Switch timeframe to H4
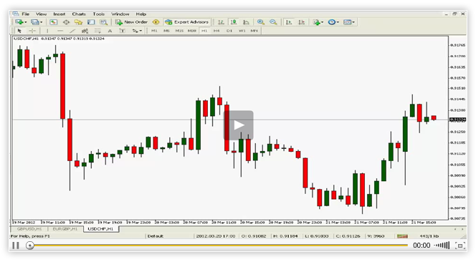The height and width of the screenshot is (262, 476). point(216,31)
